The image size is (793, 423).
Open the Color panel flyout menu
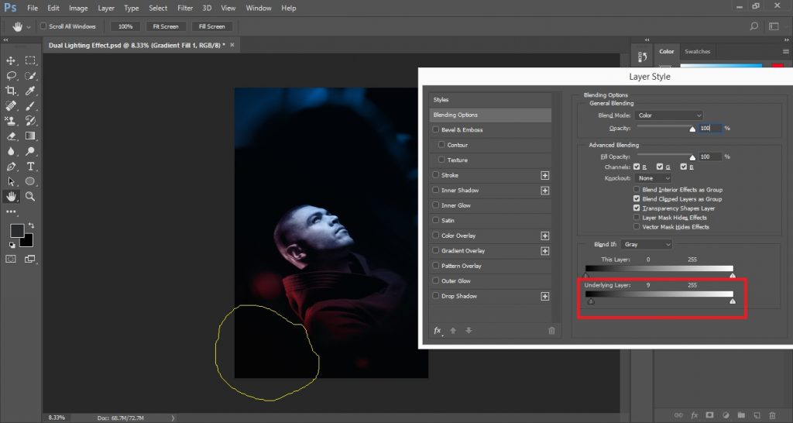785,52
